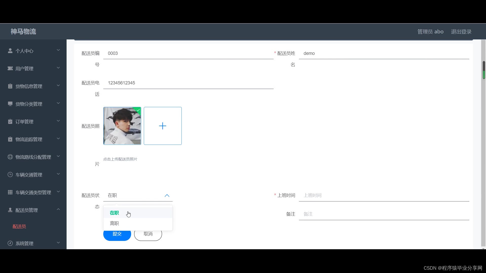Click the 个人中心 person icon in sidebar

pos(10,51)
